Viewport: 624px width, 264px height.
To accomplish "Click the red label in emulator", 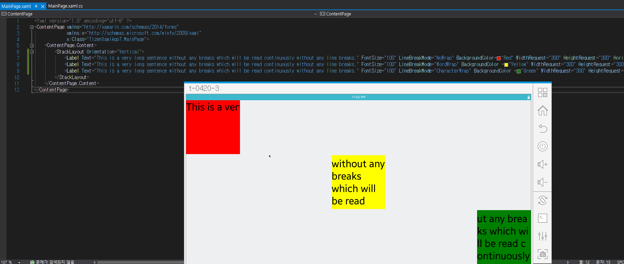I will pos(213,127).
